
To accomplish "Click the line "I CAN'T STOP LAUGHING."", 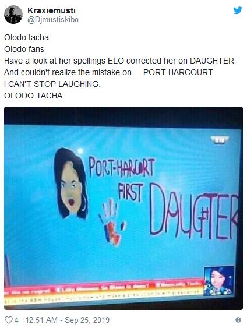I will (x=52, y=84).
